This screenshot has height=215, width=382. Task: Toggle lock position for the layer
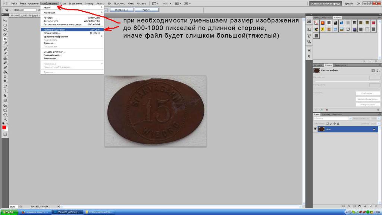tap(335, 123)
